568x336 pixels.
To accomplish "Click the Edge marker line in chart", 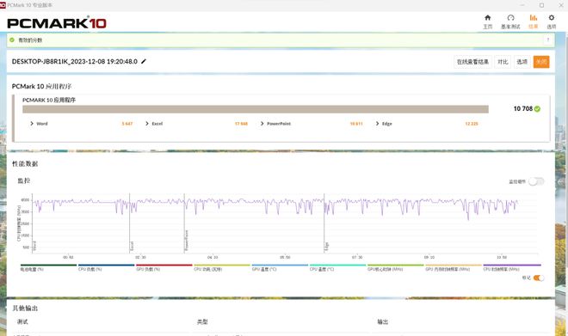I will tap(324, 223).
